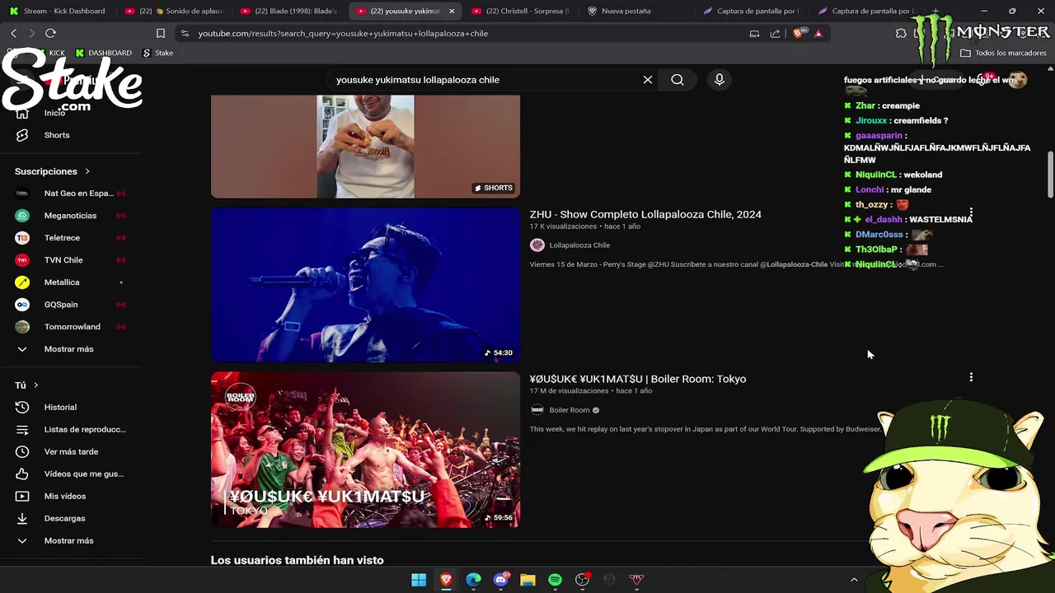Open File Explorer from the taskbar
Viewport: 1055px width, 593px height.
(527, 580)
